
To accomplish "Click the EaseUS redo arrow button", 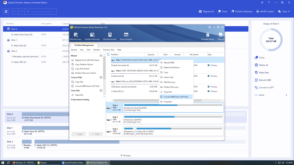I will (22, 12).
